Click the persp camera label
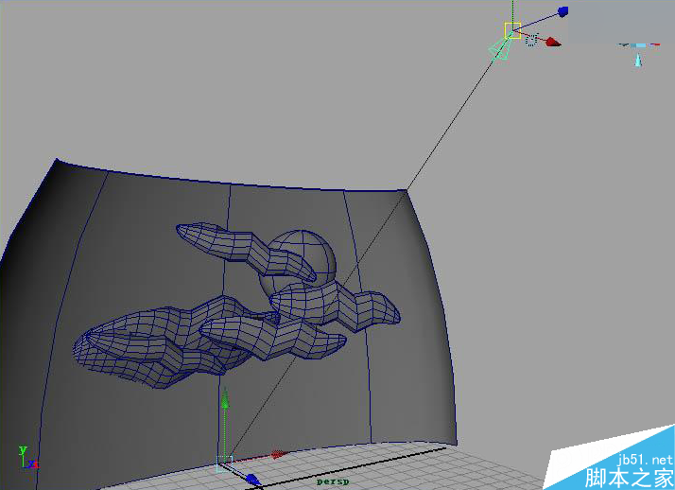Viewport: 675px width, 490px height. click(x=333, y=481)
